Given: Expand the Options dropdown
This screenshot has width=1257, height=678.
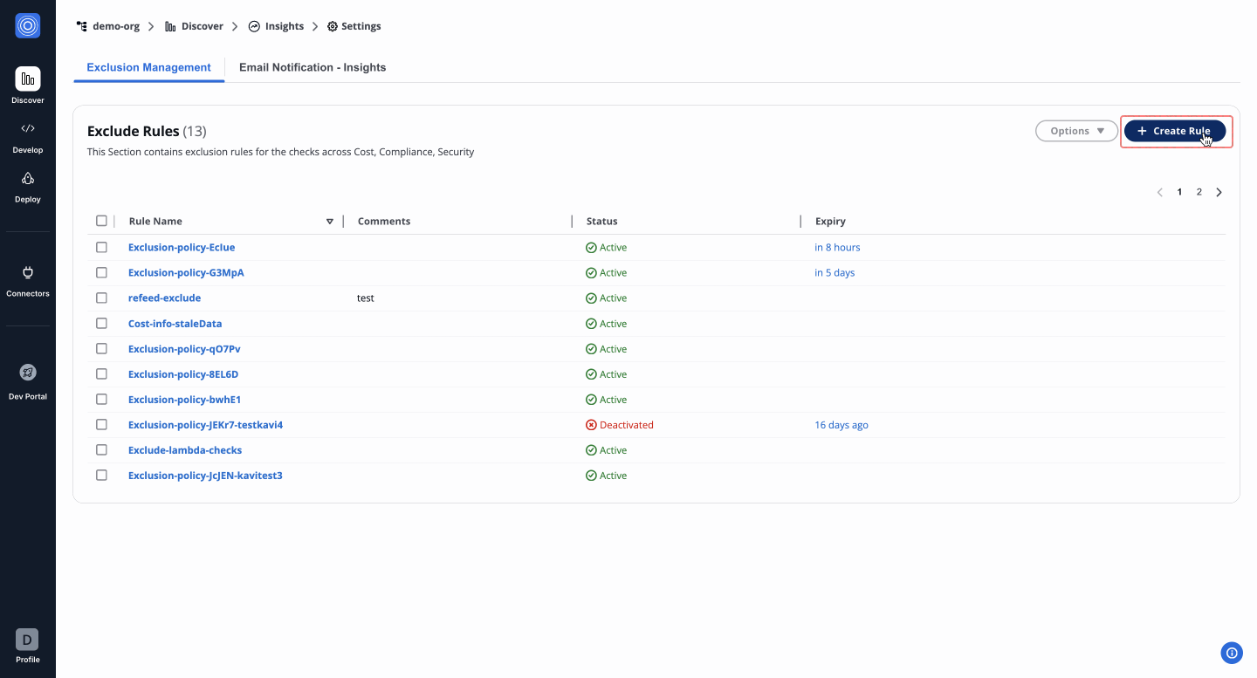Looking at the screenshot, I should [1076, 131].
